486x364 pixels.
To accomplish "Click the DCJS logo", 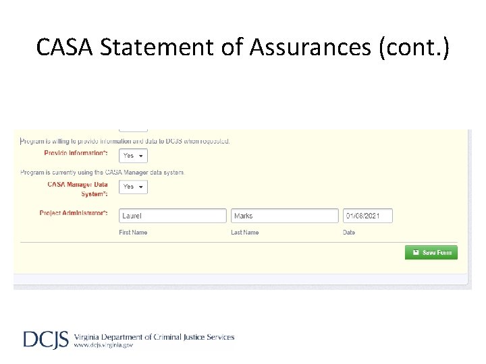I will tap(46, 339).
